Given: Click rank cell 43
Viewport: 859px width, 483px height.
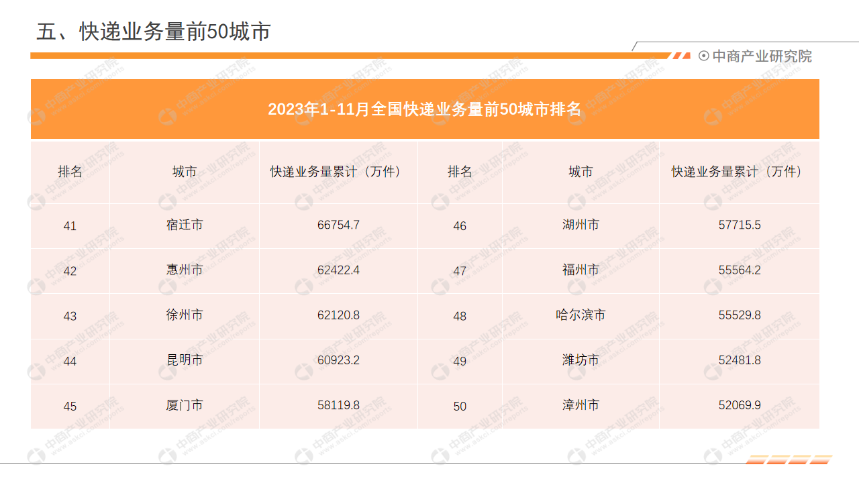Looking at the screenshot, I should (70, 316).
